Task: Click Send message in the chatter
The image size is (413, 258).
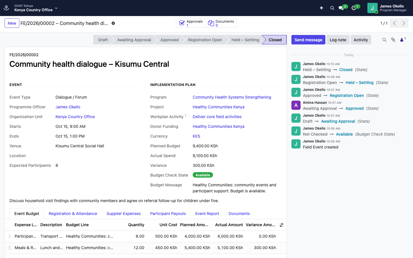Action: 308,40
